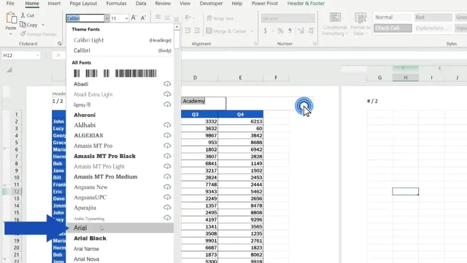
Task: Click the Merge & Center icon
Action: coord(209,31)
